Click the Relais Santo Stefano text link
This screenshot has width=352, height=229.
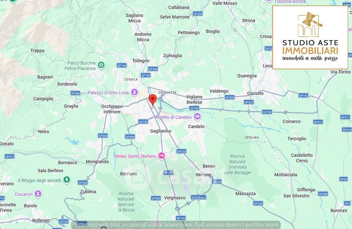(x=135, y=156)
